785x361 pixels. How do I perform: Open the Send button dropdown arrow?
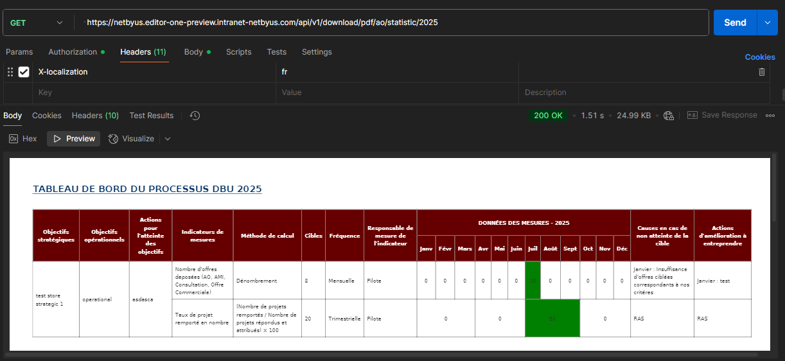(767, 22)
